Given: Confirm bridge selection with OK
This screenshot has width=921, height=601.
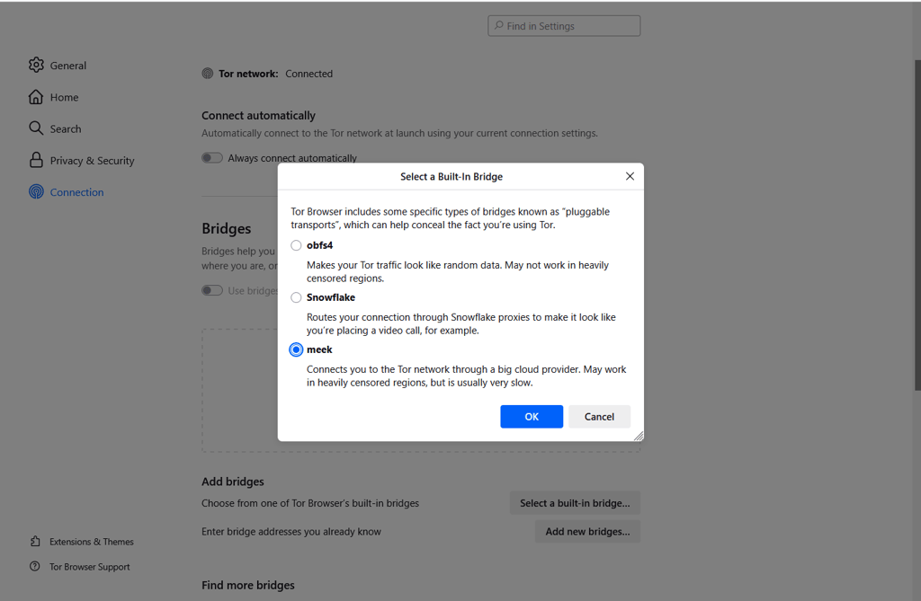Looking at the screenshot, I should click(532, 416).
